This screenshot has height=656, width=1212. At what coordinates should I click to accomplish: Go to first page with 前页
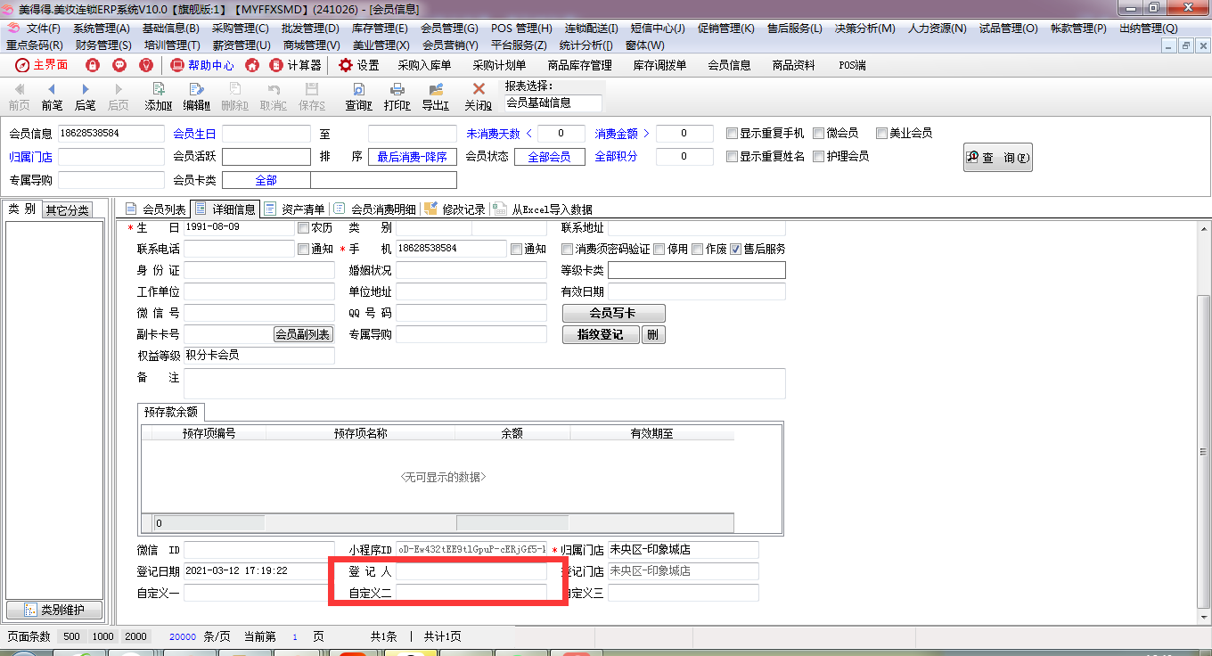click(x=19, y=97)
